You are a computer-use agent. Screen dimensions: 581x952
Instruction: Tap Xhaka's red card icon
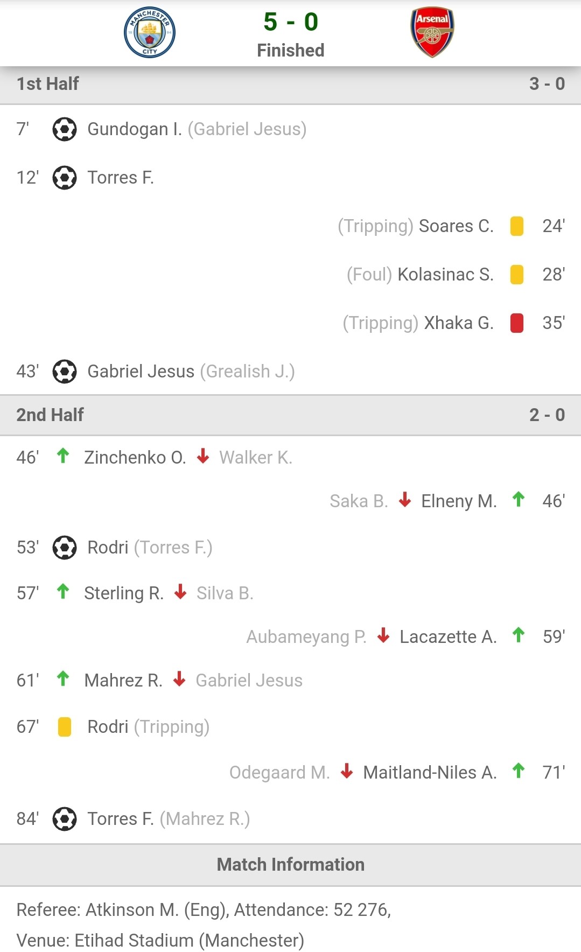point(517,323)
